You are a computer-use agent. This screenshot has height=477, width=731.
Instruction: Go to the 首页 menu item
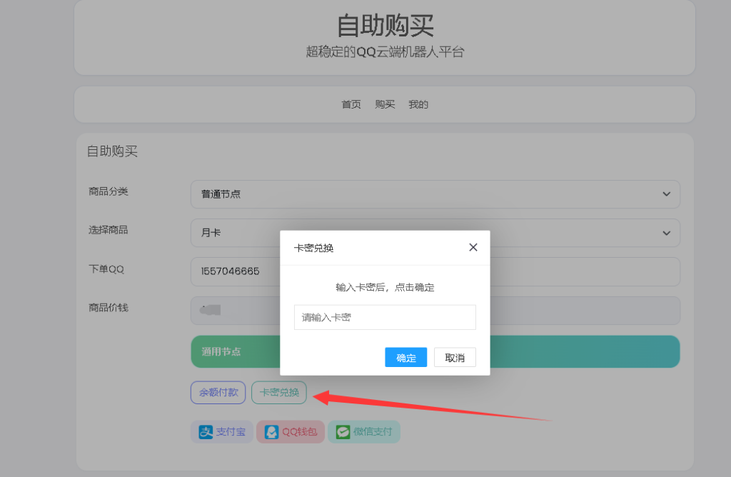(351, 104)
